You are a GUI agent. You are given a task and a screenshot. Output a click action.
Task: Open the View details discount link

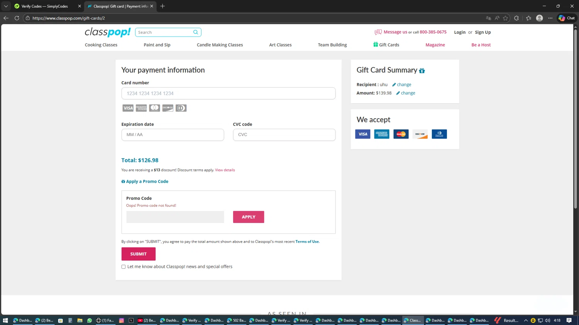coord(225,170)
